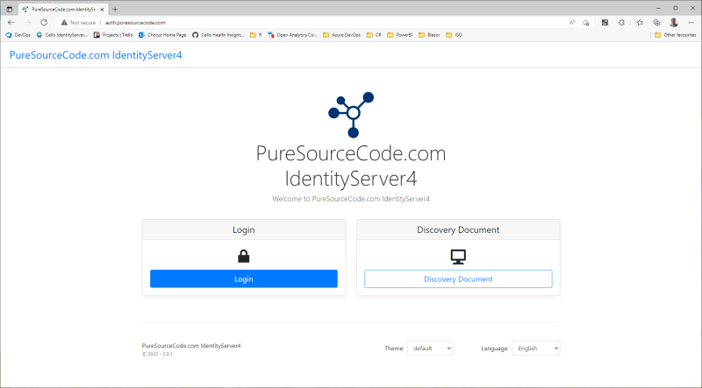Screen dimensions: 702x388
Task: Open the Projects | Trello bookmark
Action: click(x=113, y=35)
